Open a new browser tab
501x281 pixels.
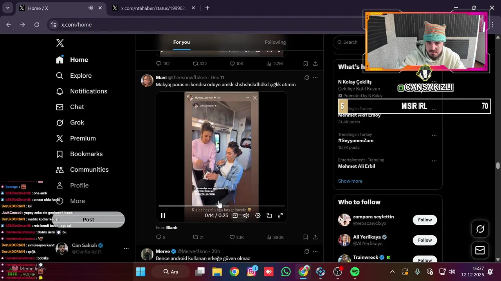click(207, 8)
